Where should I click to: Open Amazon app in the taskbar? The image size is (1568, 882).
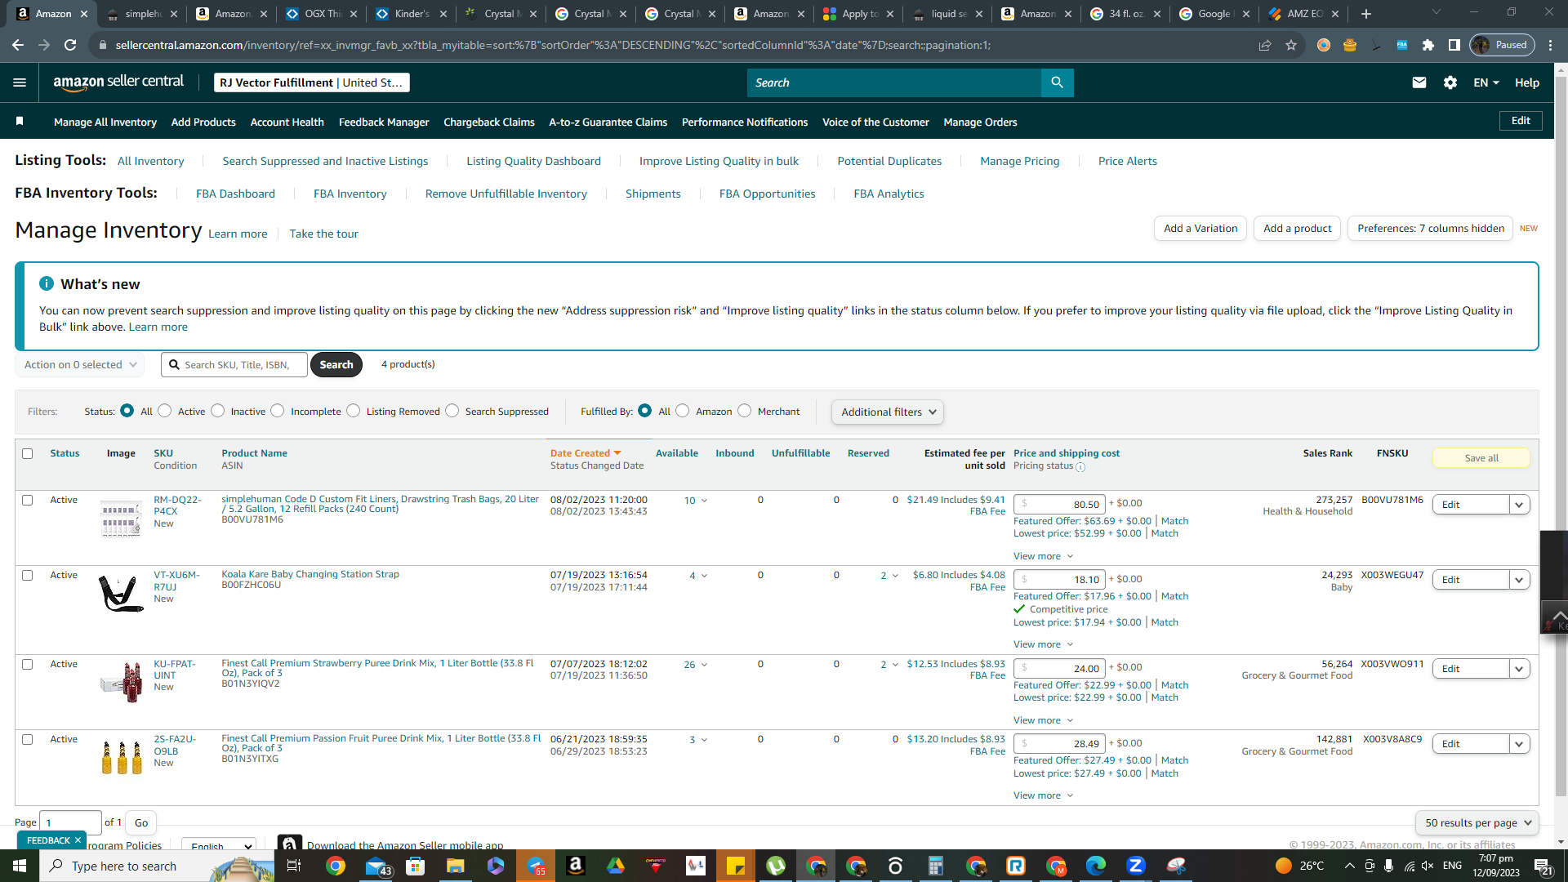[x=576, y=866]
